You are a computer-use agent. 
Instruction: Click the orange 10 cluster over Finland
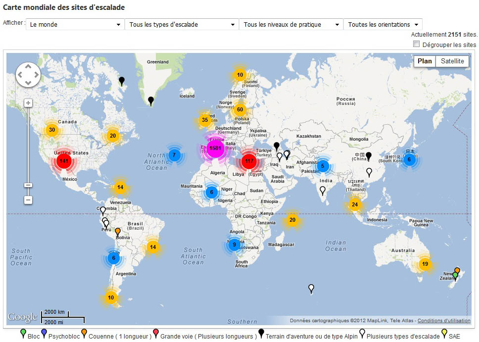pyautogui.click(x=240, y=75)
